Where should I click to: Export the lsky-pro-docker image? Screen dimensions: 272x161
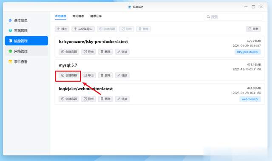pyautogui.click(x=88, y=52)
